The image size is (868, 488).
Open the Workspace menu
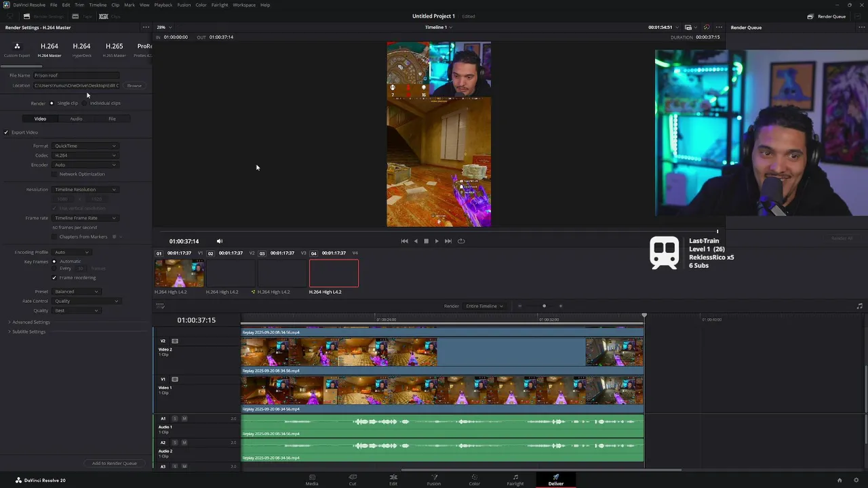[244, 5]
